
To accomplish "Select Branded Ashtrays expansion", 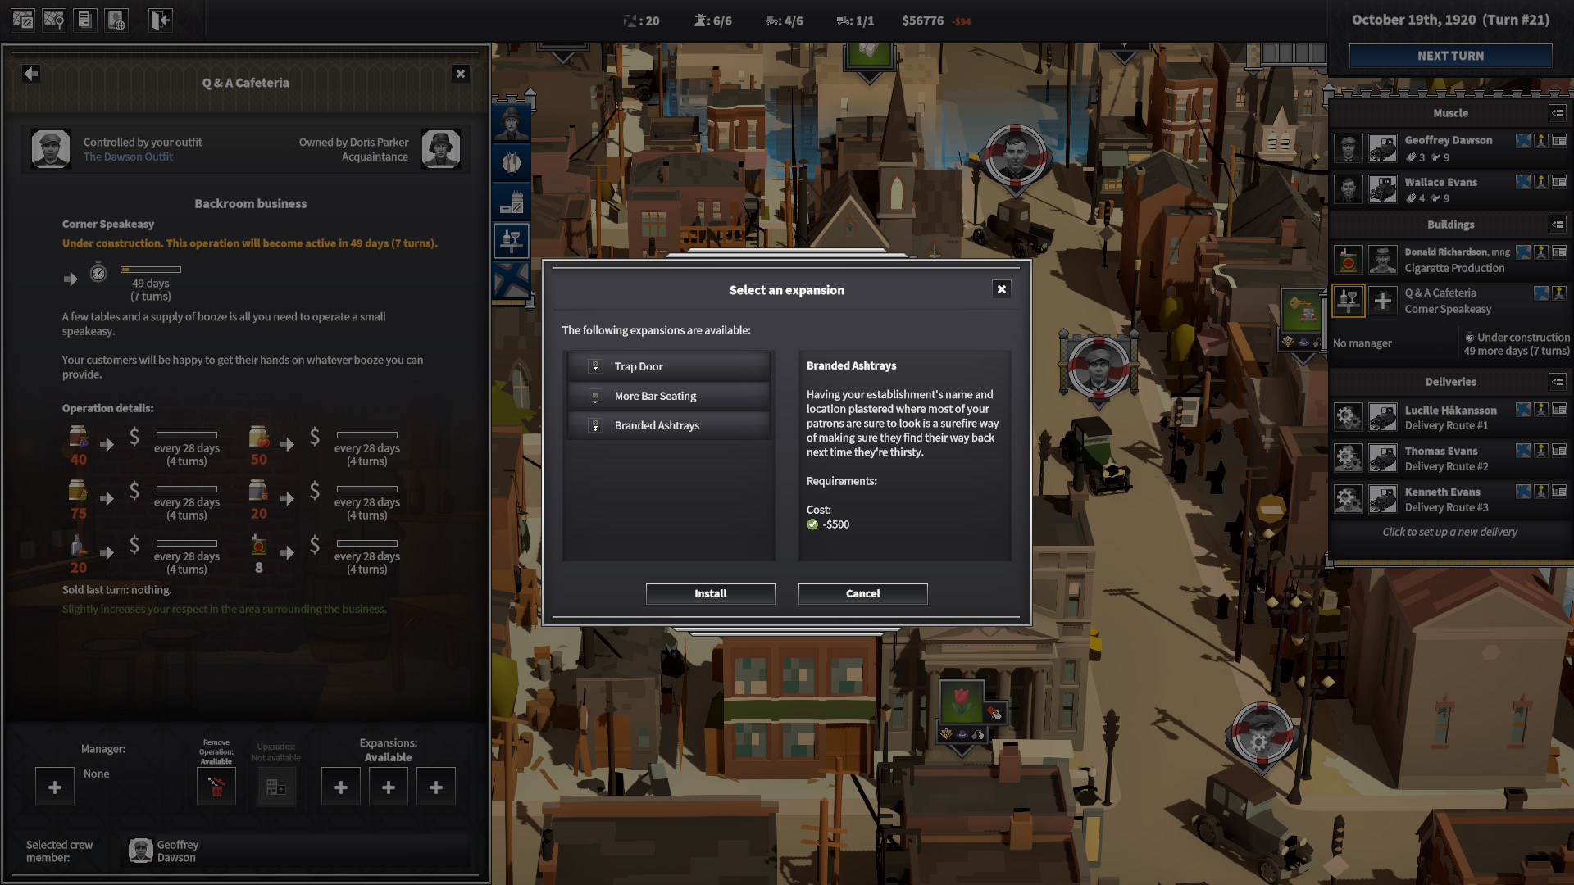I will pos(657,424).
